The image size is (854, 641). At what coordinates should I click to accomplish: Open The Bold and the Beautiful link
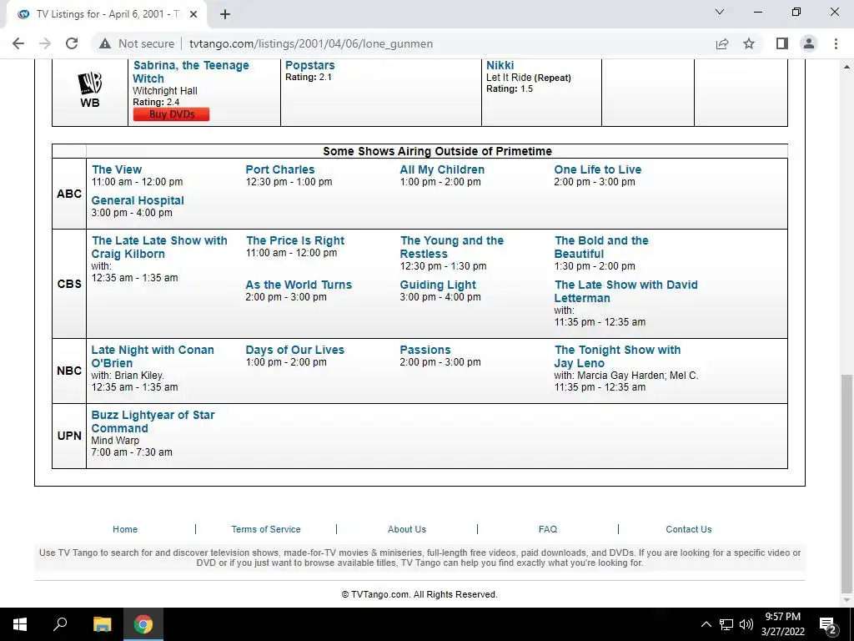click(601, 247)
